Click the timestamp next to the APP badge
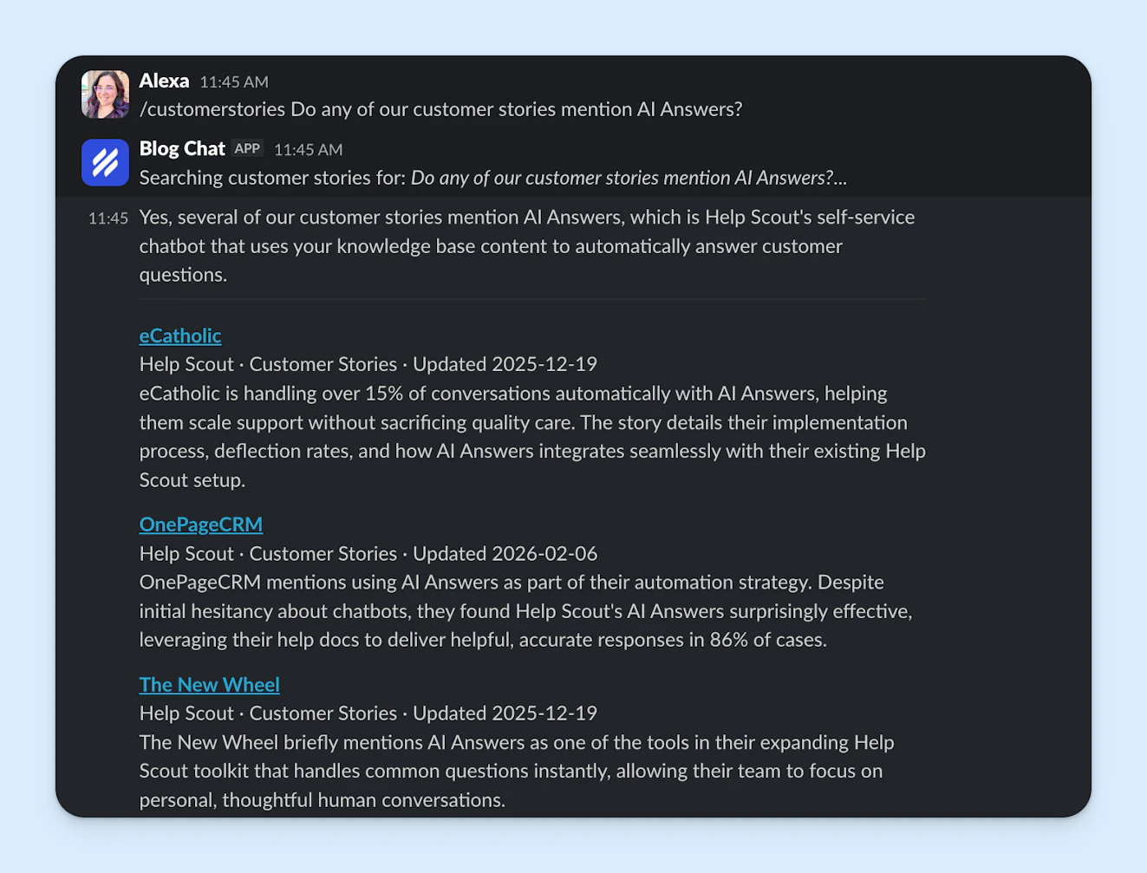The height and width of the screenshot is (873, 1147). [308, 149]
